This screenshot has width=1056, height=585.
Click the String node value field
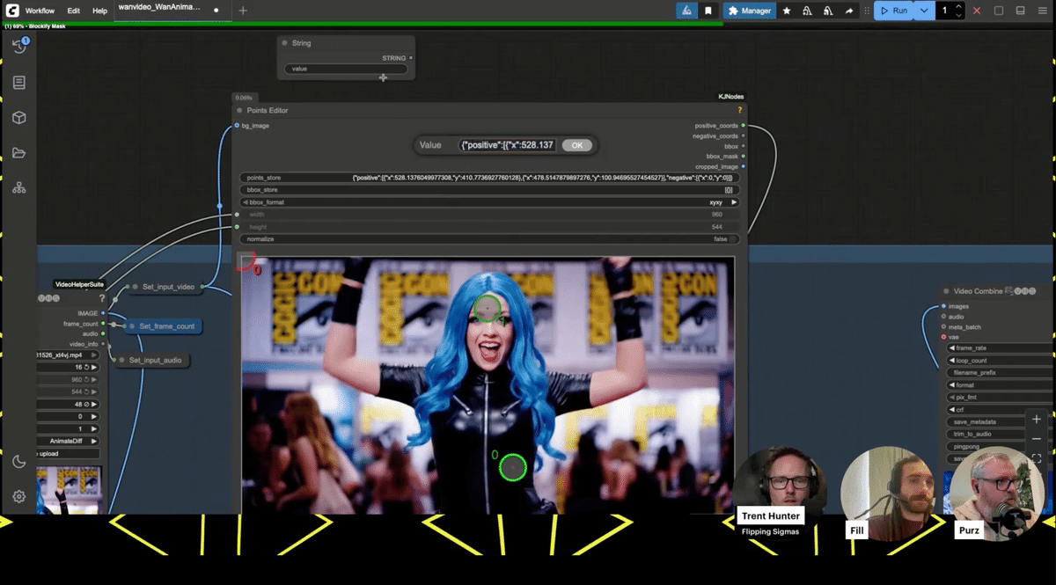click(346, 69)
